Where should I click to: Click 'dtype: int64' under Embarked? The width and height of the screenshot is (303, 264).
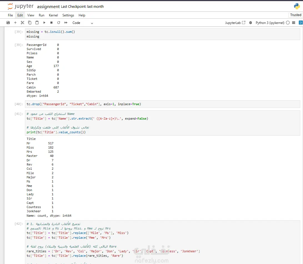pyautogui.click(x=37, y=96)
